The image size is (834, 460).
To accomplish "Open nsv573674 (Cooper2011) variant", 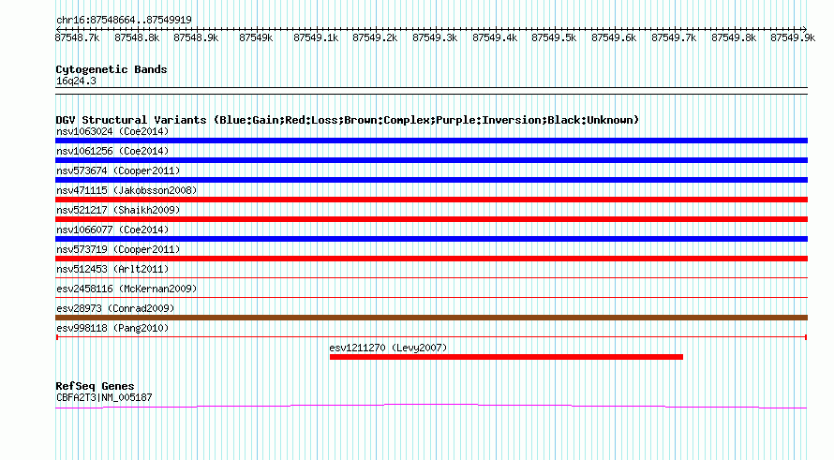I will (118, 171).
